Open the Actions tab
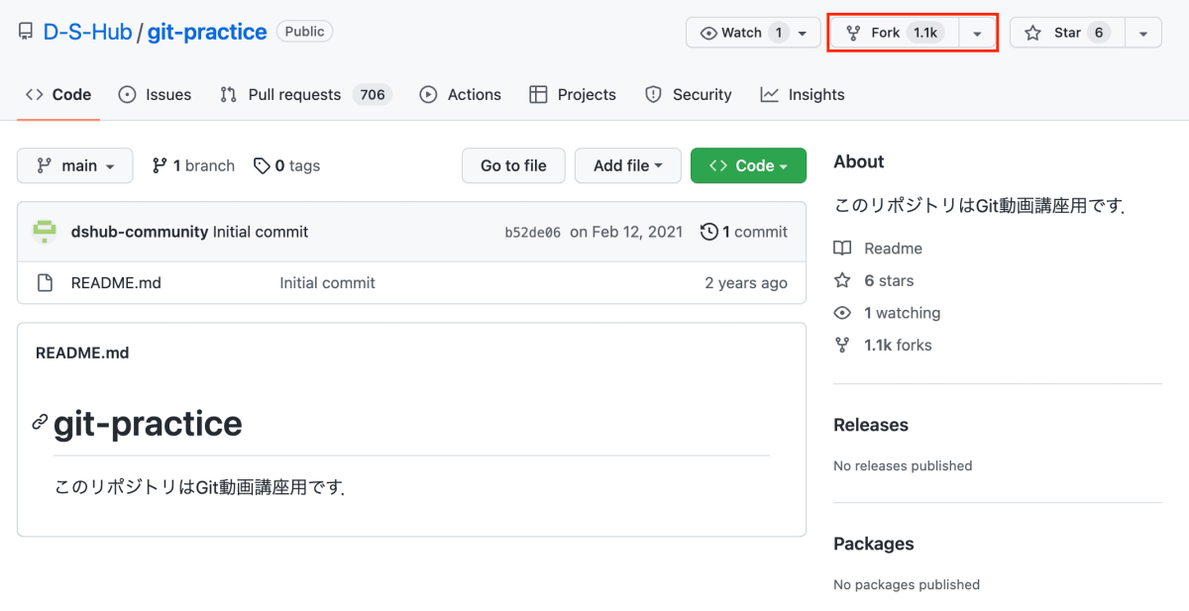The height and width of the screenshot is (611, 1189). [x=461, y=94]
